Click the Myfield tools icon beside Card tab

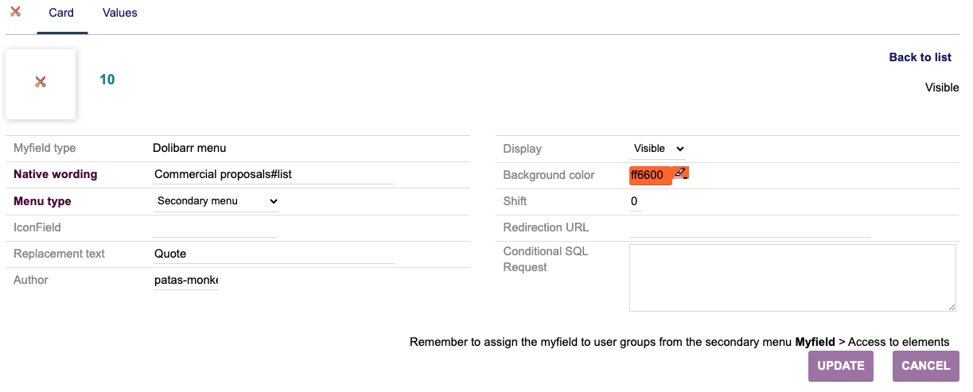click(15, 12)
